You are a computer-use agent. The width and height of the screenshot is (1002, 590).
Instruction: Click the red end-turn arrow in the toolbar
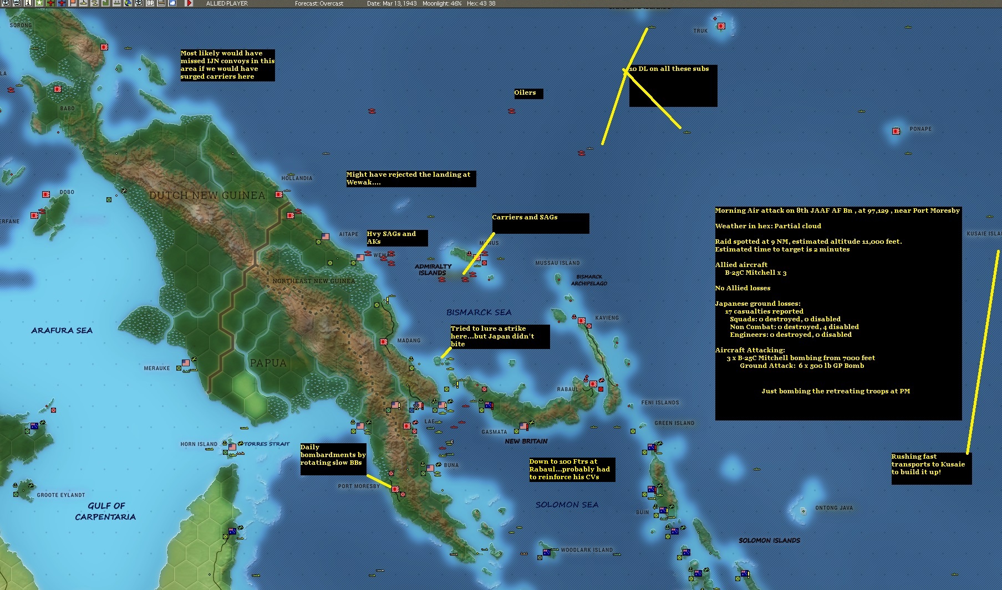(x=189, y=3)
